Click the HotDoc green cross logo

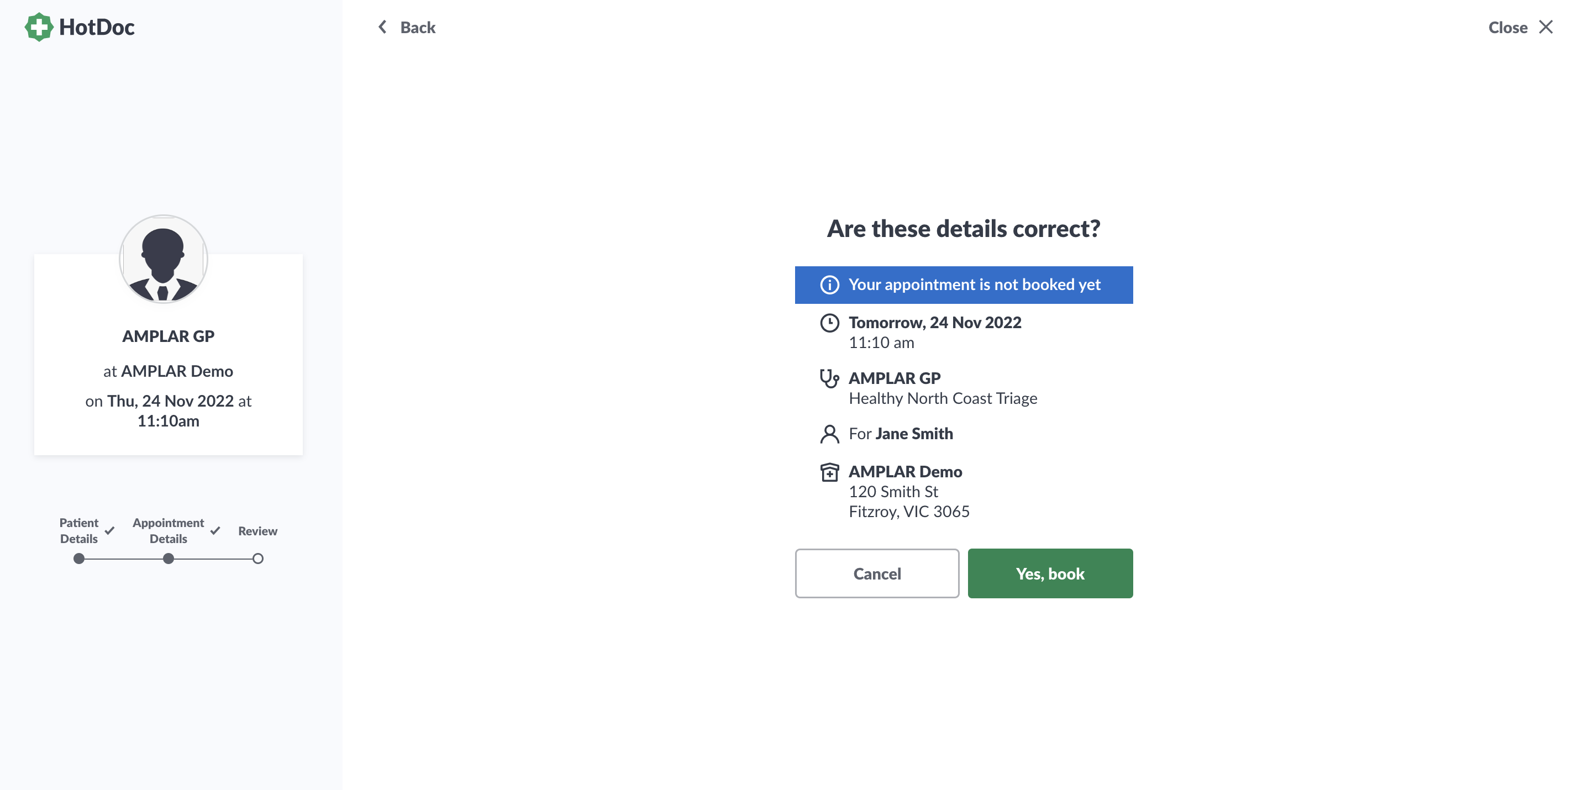pyautogui.click(x=39, y=27)
